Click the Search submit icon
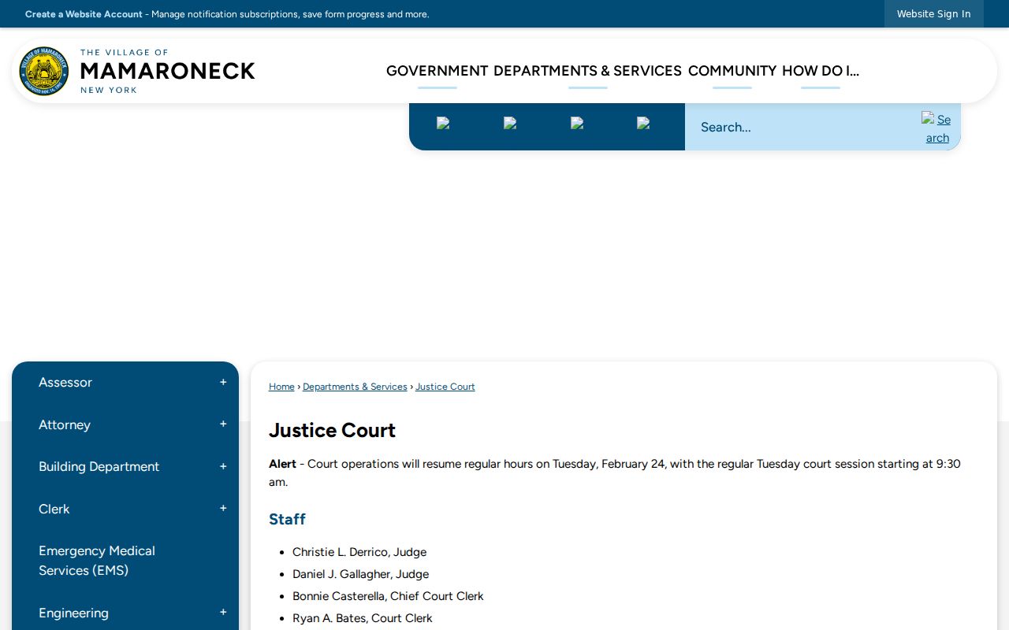 coord(936,128)
